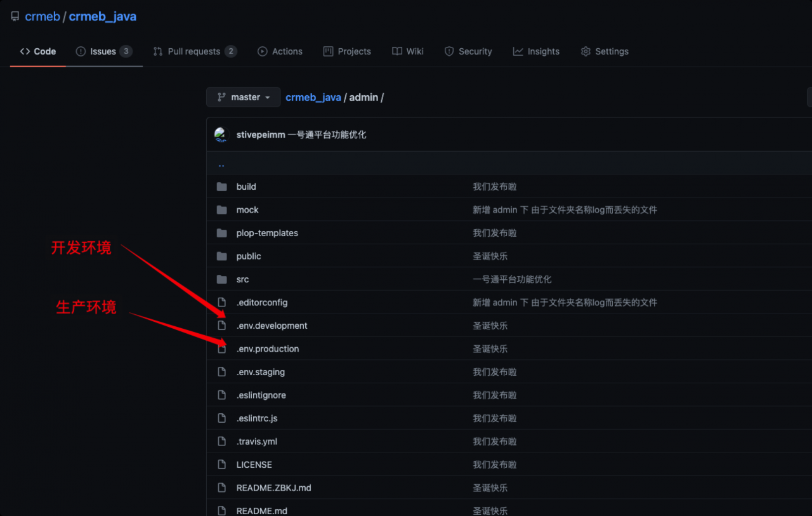Click the Insights graph icon
812x516 pixels.
coord(518,51)
